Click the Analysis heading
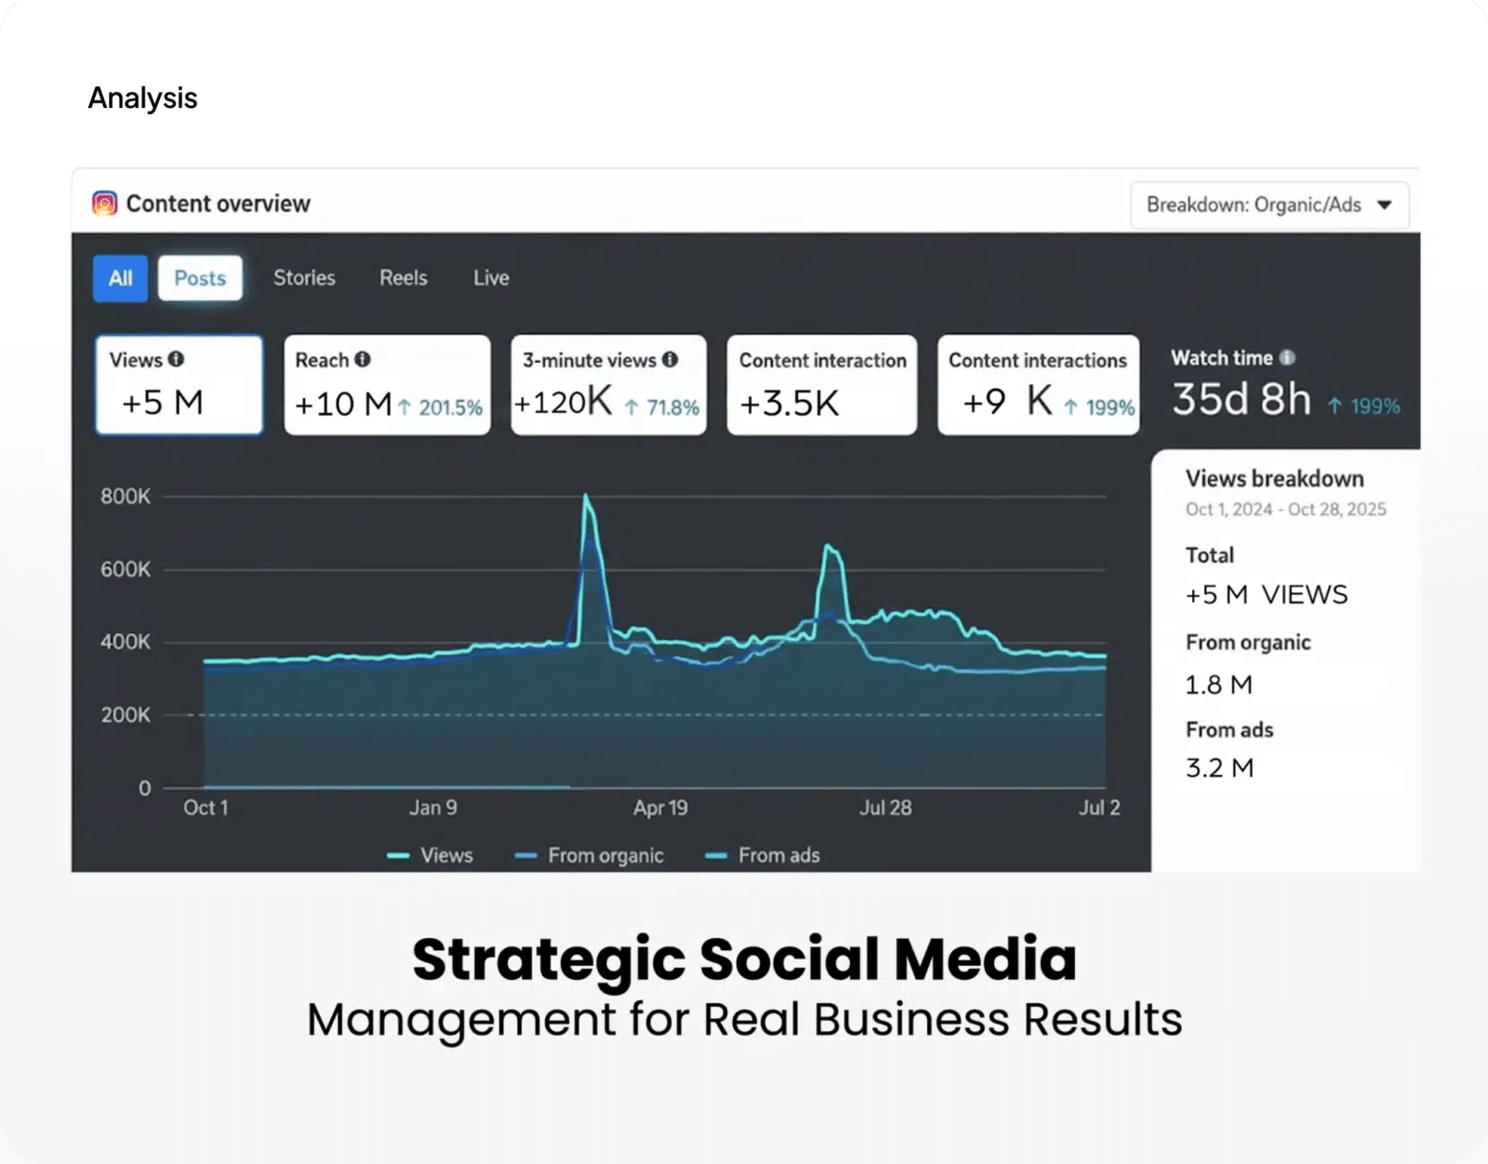This screenshot has height=1164, width=1488. tap(142, 98)
